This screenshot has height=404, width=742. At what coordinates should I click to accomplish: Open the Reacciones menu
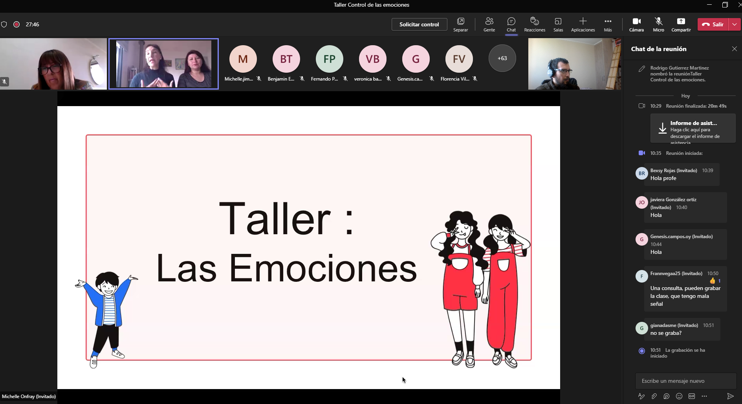(x=534, y=24)
